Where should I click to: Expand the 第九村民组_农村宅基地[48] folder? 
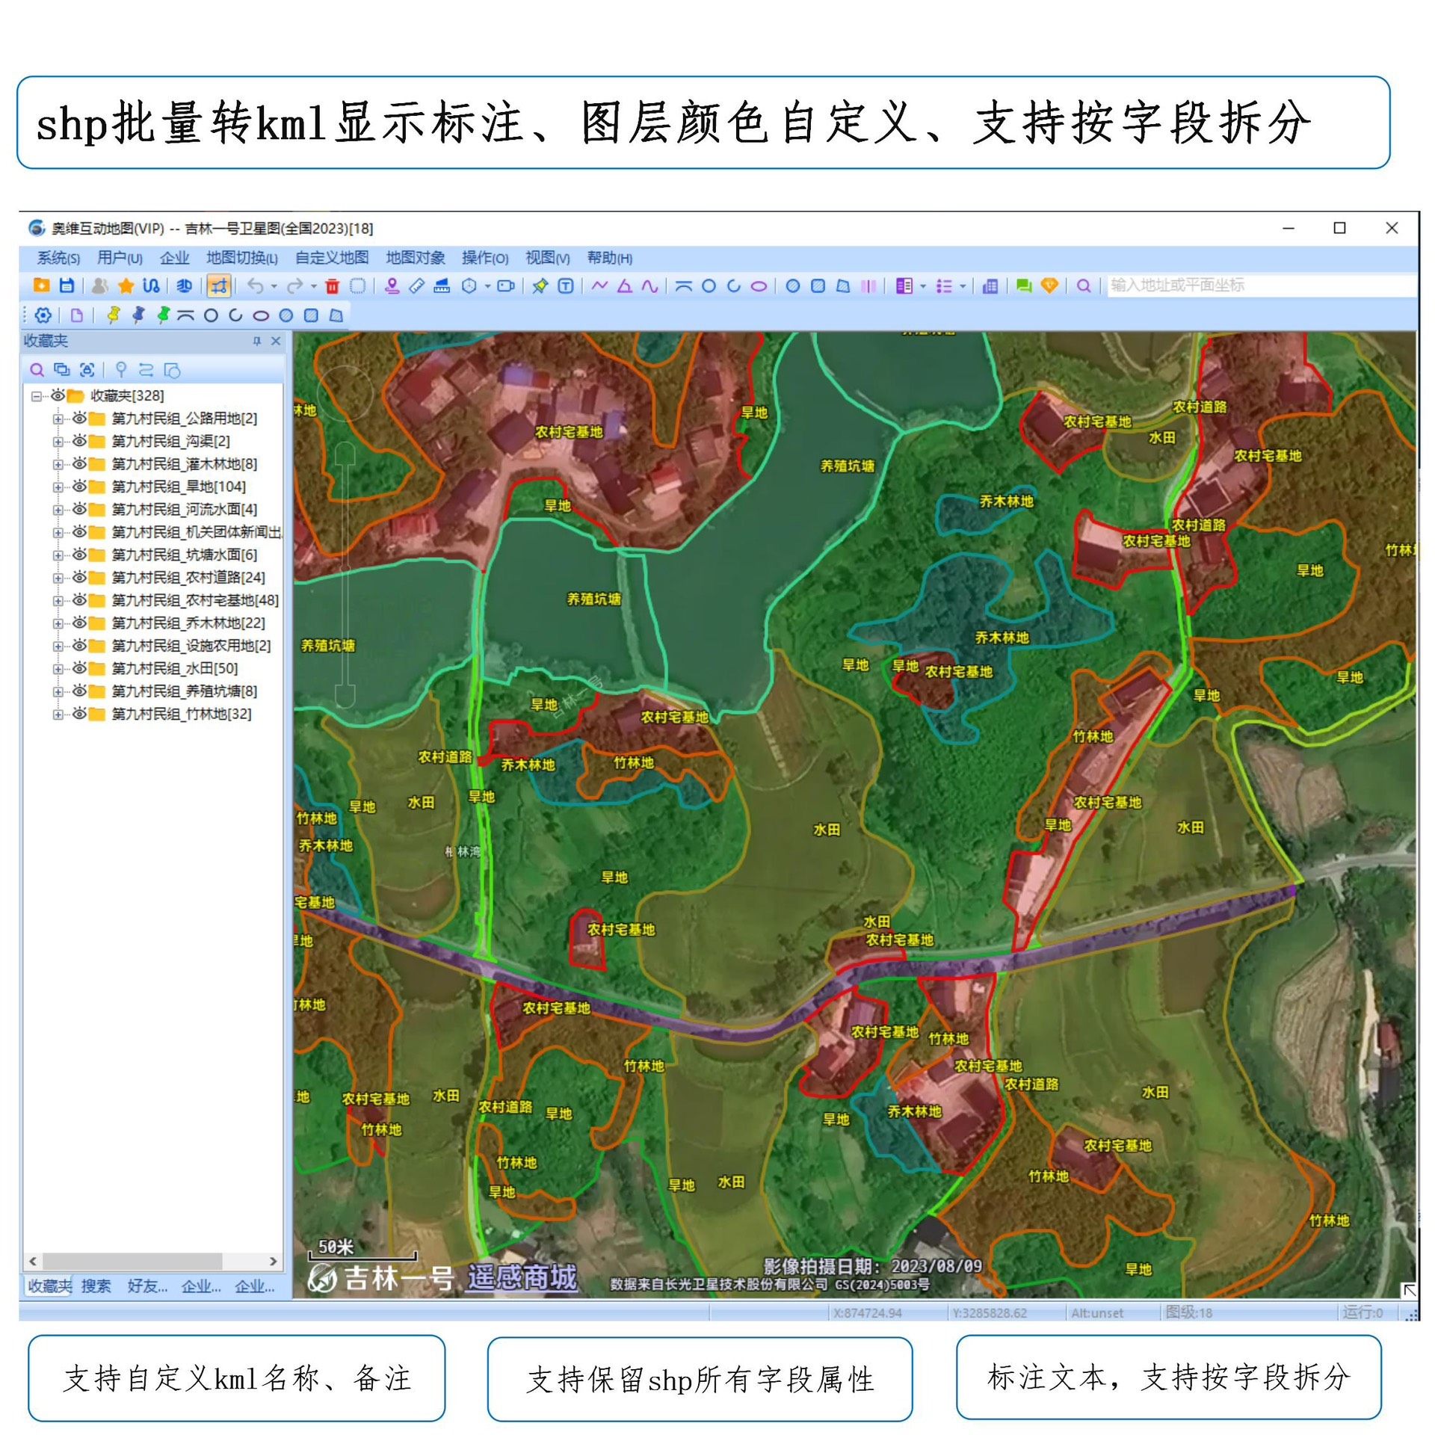coord(58,600)
